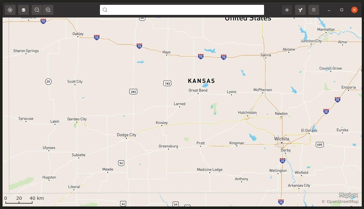Viewport: 364px width, 209px height.
Task: Zoom out the map
Action: [37, 10]
